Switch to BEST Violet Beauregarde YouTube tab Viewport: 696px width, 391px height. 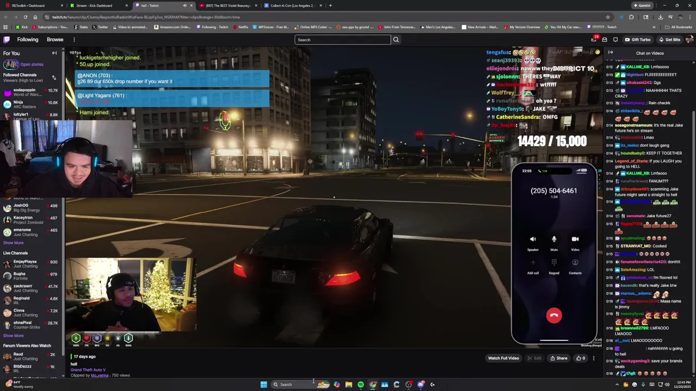pyautogui.click(x=227, y=5)
